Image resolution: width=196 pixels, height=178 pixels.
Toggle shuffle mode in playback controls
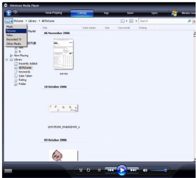[x=81, y=170]
